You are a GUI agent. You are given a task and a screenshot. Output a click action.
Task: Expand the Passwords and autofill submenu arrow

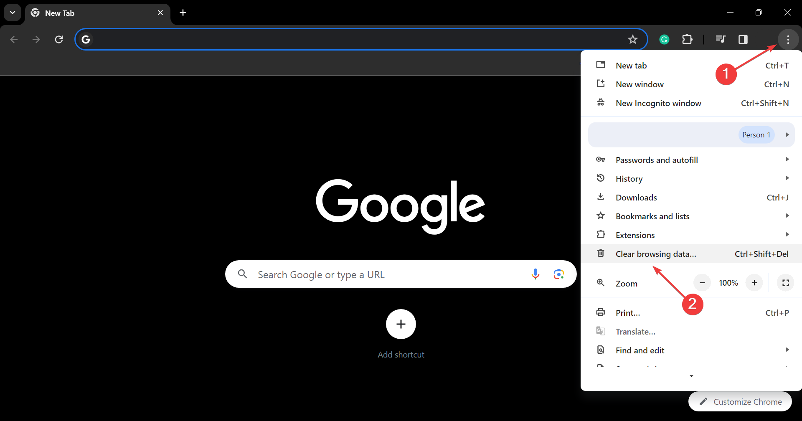(x=787, y=159)
